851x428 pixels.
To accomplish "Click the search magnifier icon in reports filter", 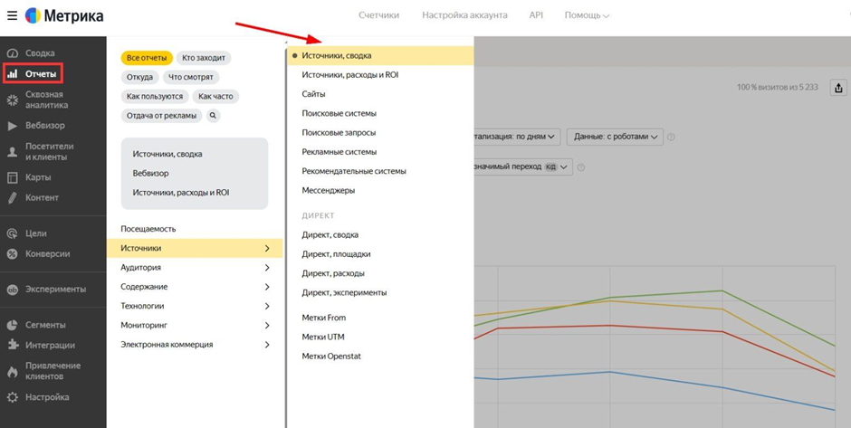I will coord(213,116).
